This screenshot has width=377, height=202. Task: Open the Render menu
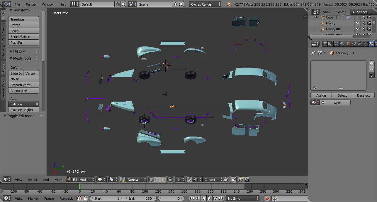tap(31, 4)
